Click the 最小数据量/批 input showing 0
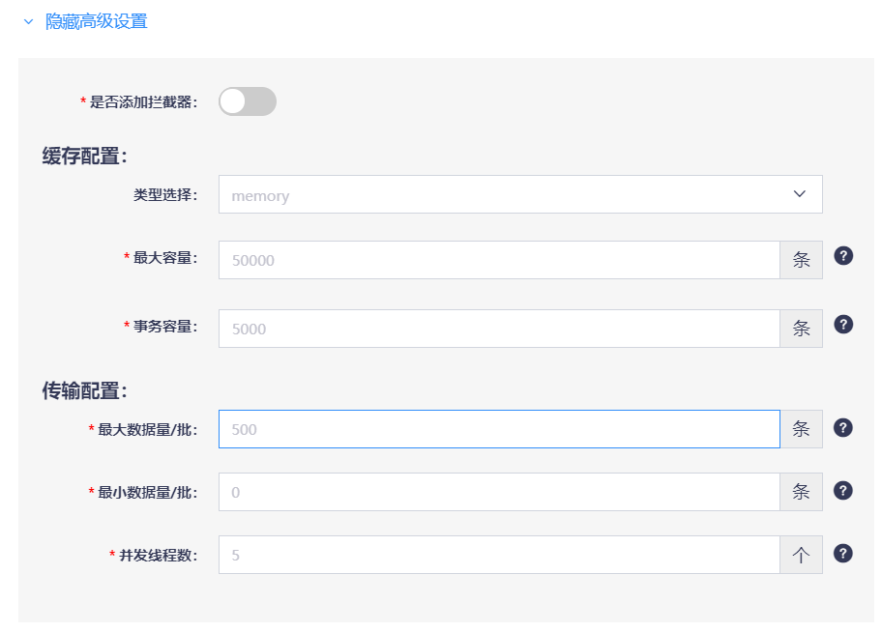882x632 pixels. [x=499, y=492]
